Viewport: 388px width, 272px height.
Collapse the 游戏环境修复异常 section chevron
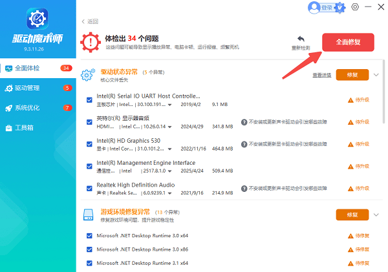pos(376,215)
